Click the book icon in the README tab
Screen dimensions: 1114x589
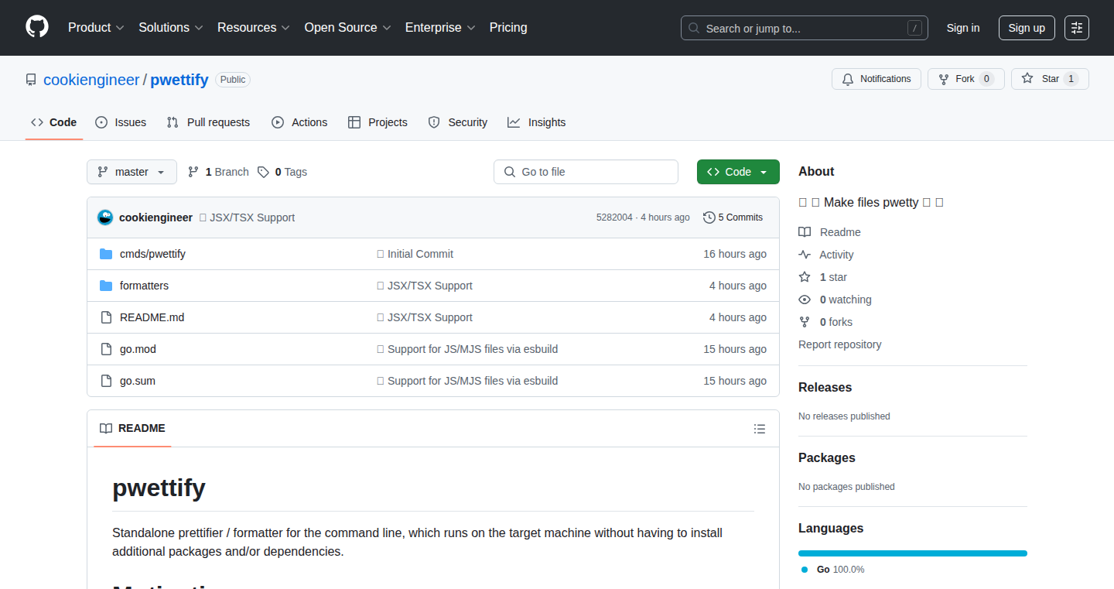106,428
